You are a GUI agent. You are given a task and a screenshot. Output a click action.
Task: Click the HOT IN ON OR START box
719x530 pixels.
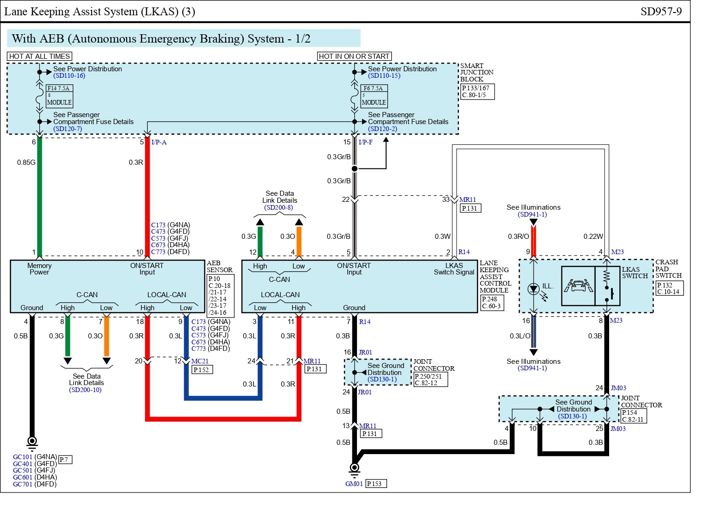354,56
